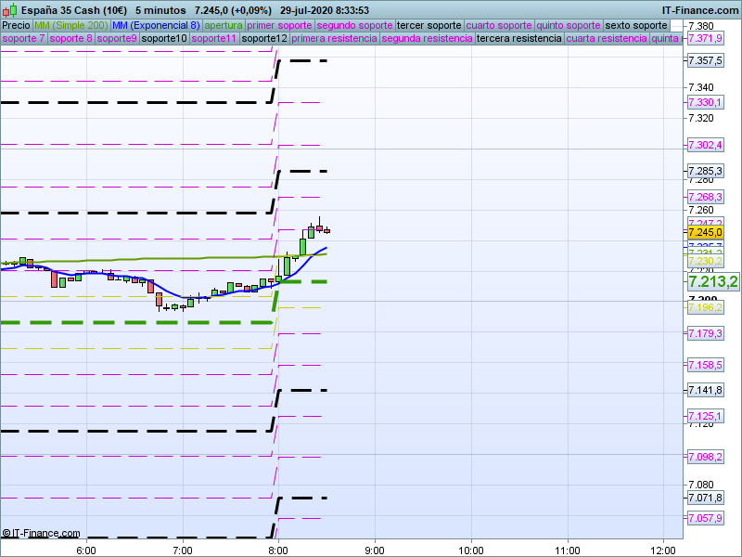Open the tercer soporte indicator label
The image size is (742, 557).
point(429,25)
